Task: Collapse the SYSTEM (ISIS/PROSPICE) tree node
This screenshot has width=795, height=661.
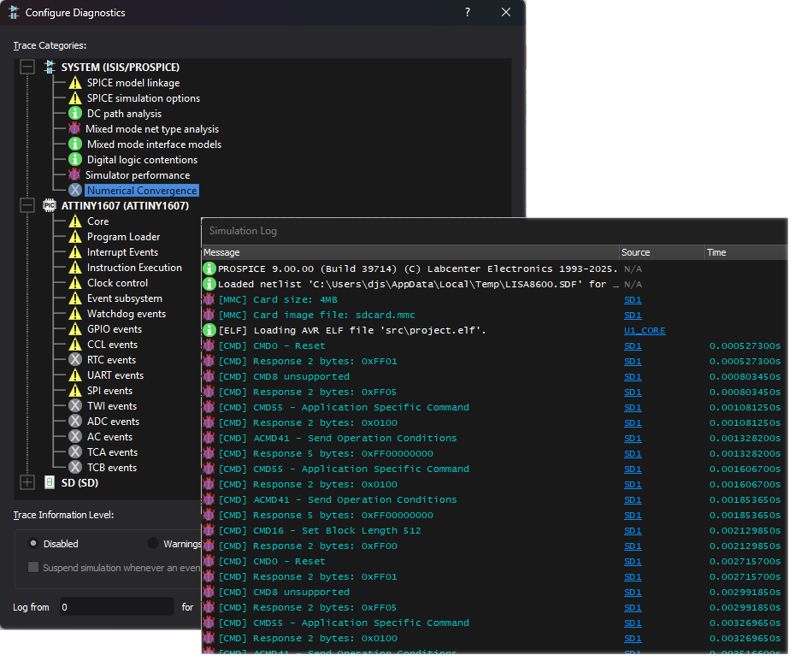Action: [x=27, y=67]
